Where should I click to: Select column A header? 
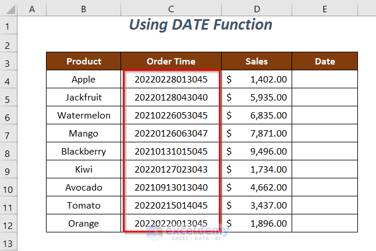(31, 8)
